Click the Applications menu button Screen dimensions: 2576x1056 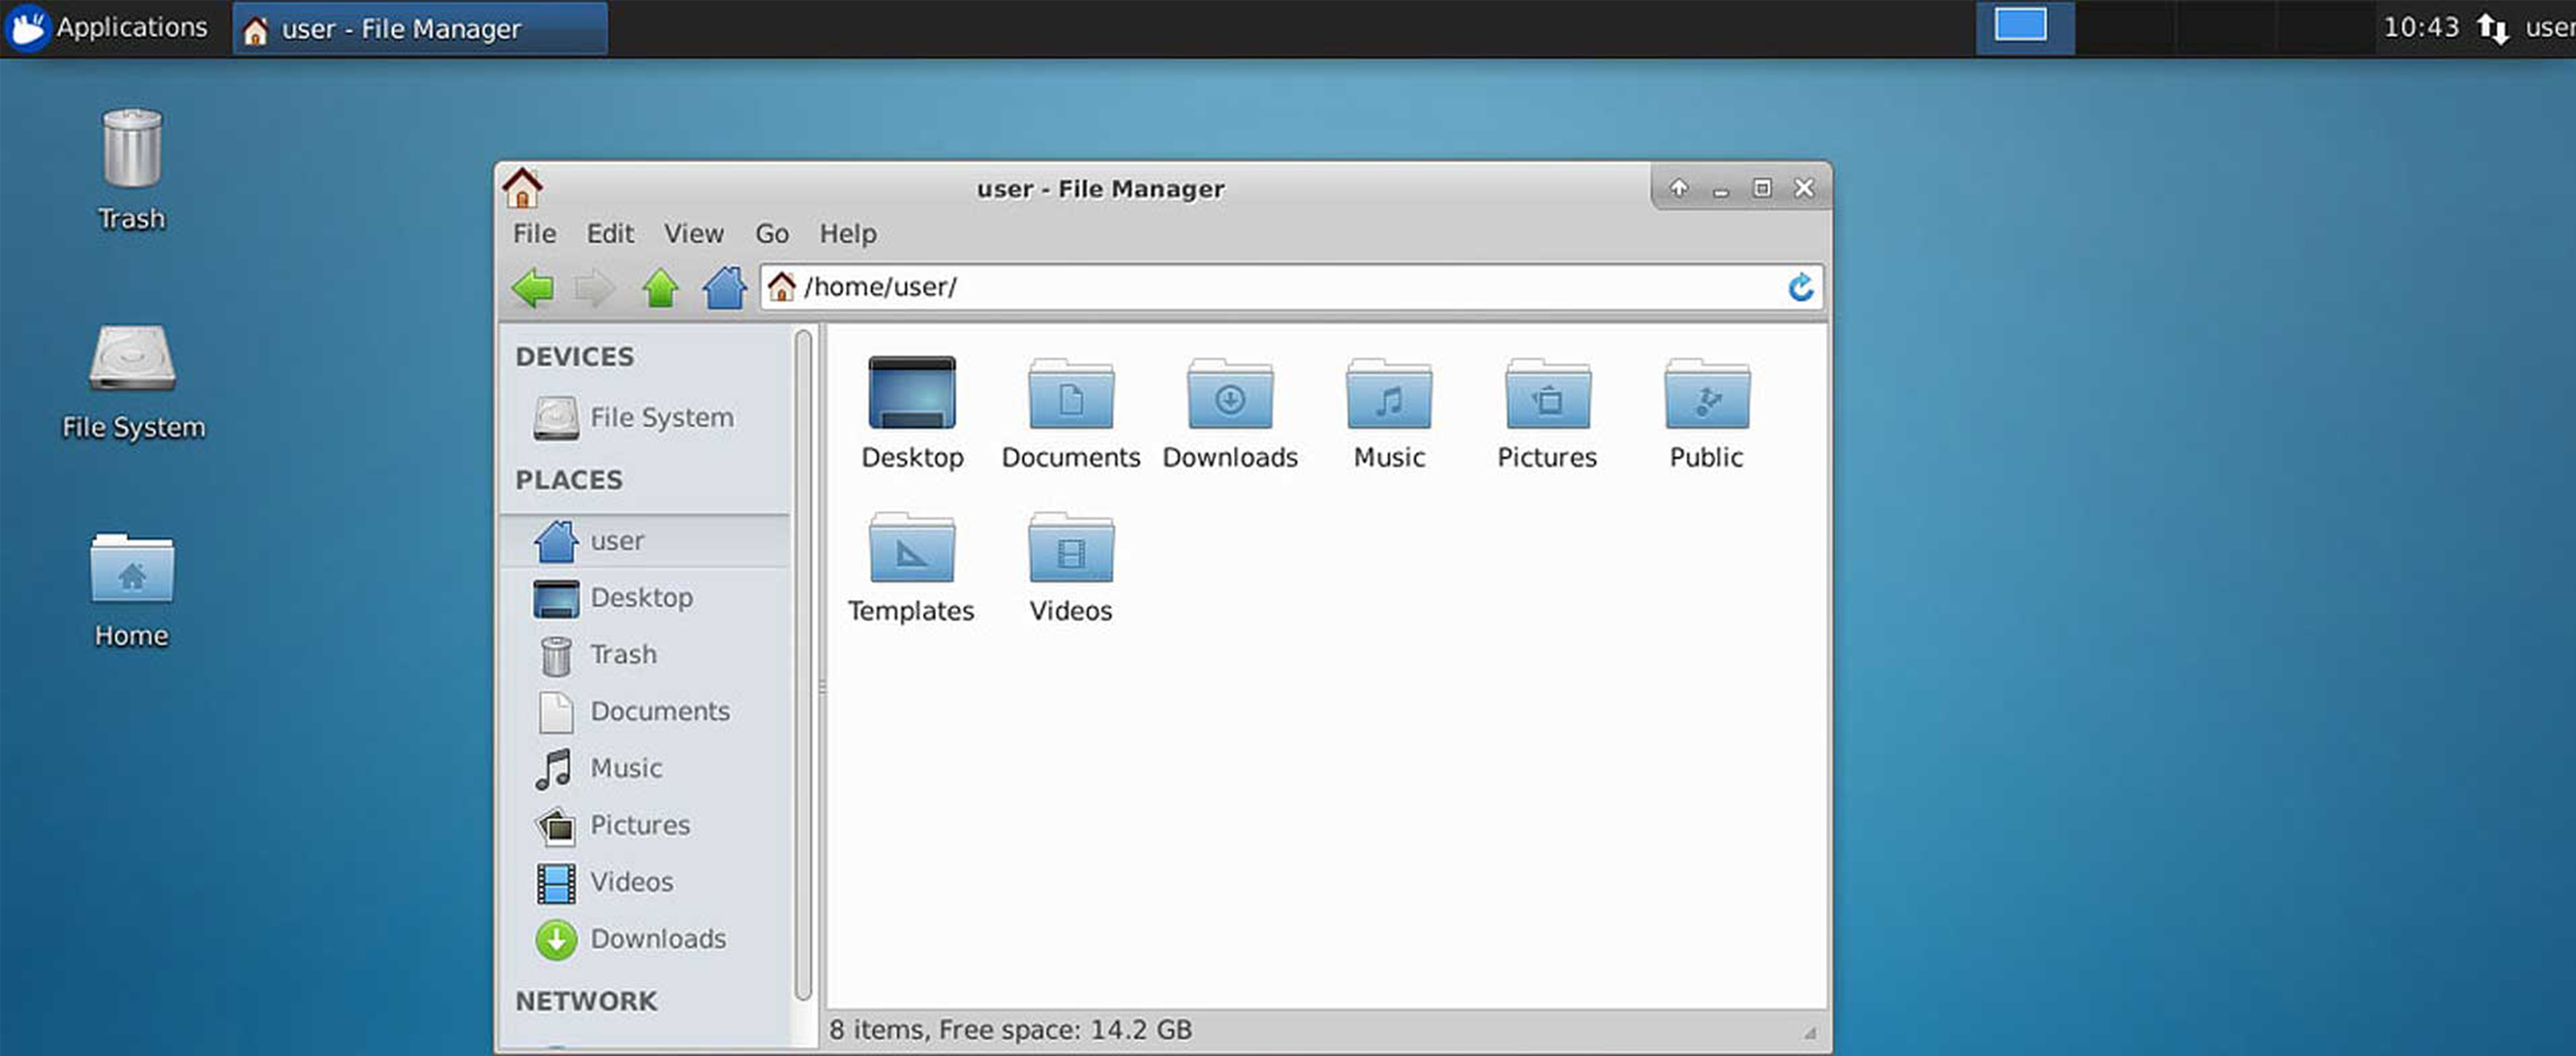(108, 27)
